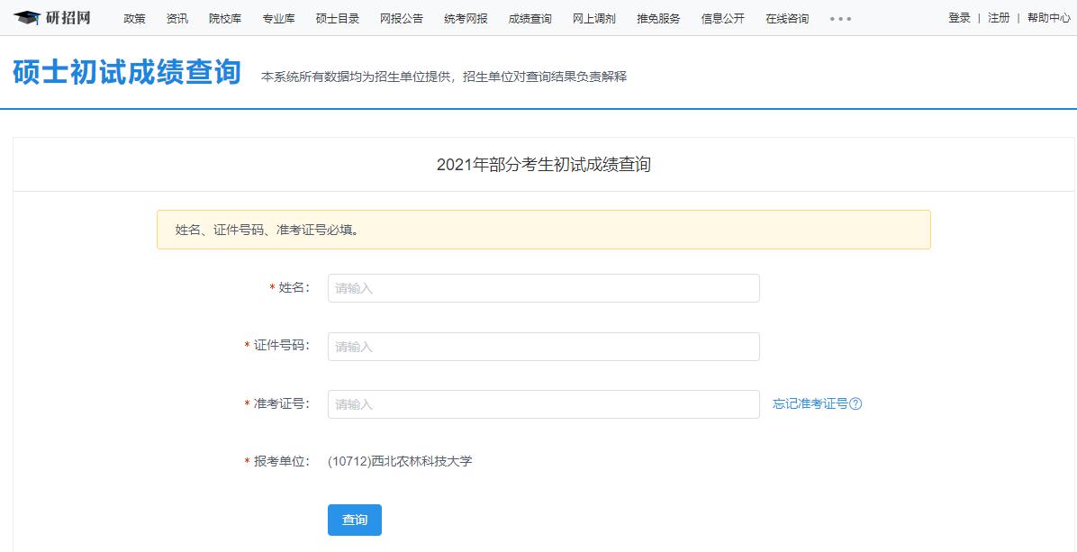The image size is (1077, 552).
Task: Click the 登录 link
Action: [x=959, y=18]
